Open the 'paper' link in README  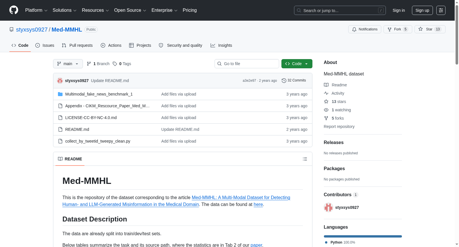pos(256,245)
